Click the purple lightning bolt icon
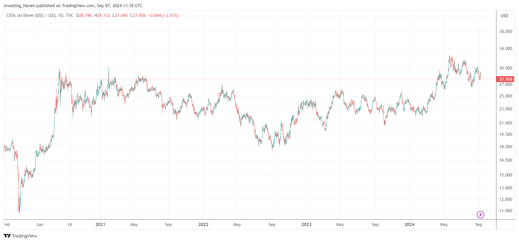This screenshot has height=242, width=519. tap(480, 215)
